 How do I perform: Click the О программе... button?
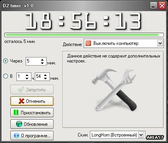point(32,135)
